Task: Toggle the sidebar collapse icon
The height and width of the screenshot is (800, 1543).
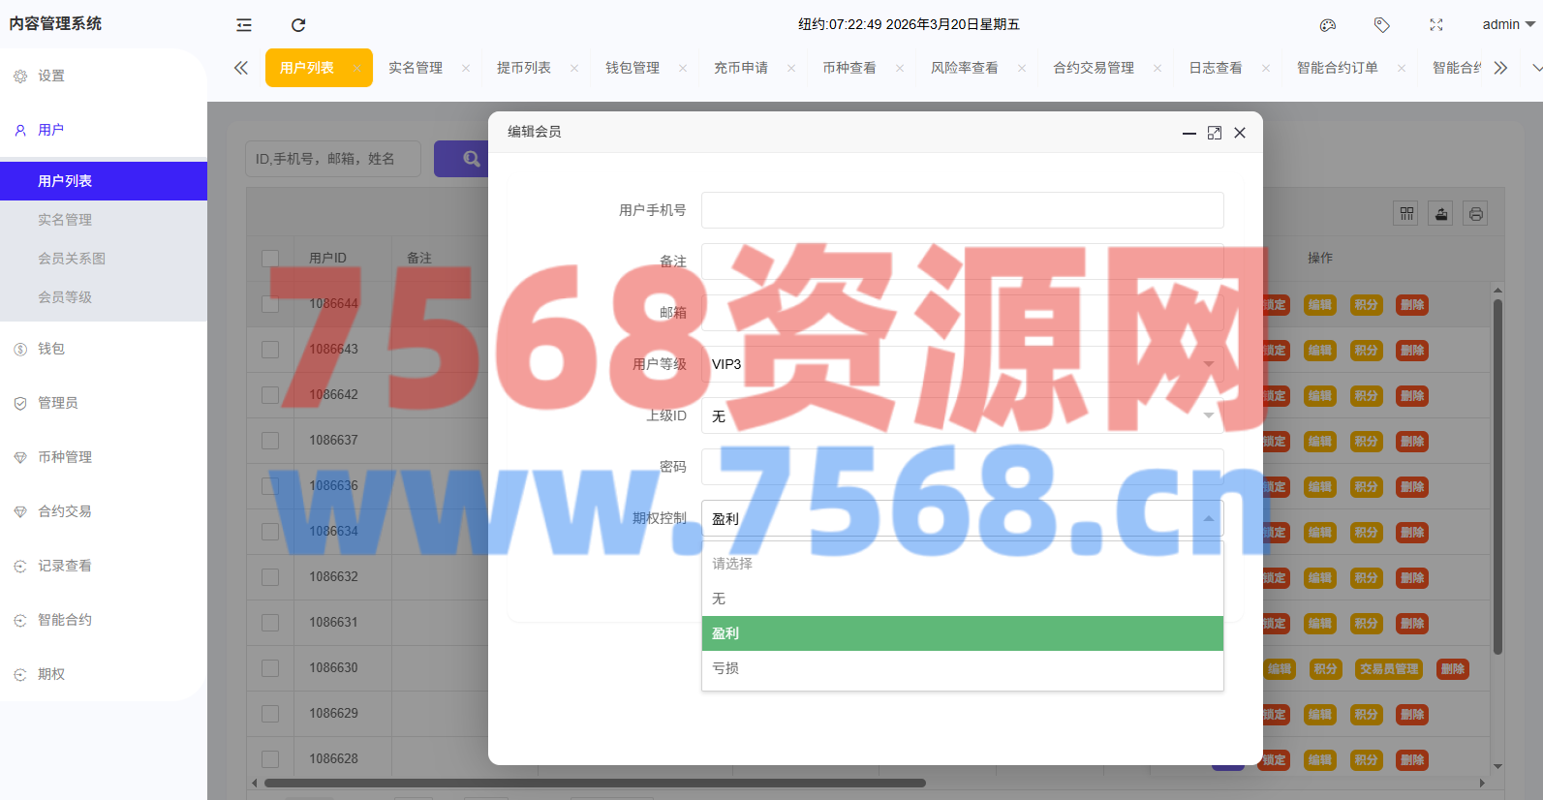Action: 244,25
